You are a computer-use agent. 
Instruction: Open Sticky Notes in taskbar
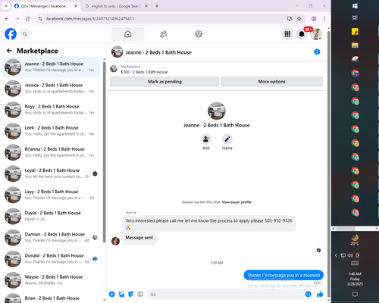pos(355,32)
